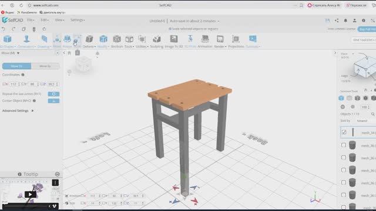The height and width of the screenshot is (211, 376).
Task: Click the Redo arrow icon
Action: coord(14,29)
